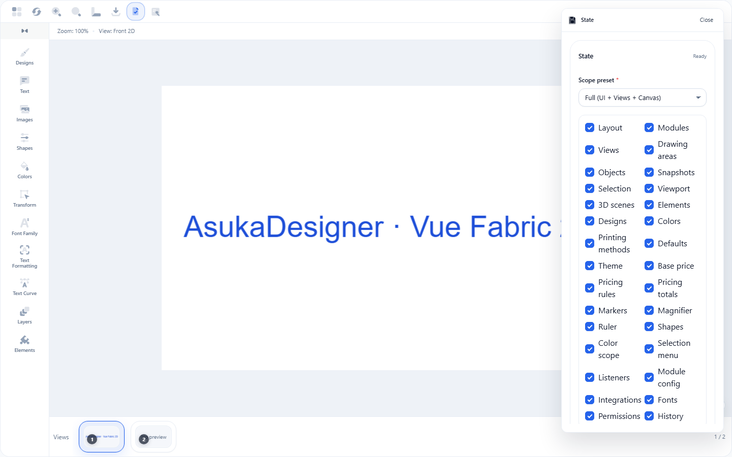Toggle the Viewport checkbox
The image size is (732, 457).
(649, 188)
